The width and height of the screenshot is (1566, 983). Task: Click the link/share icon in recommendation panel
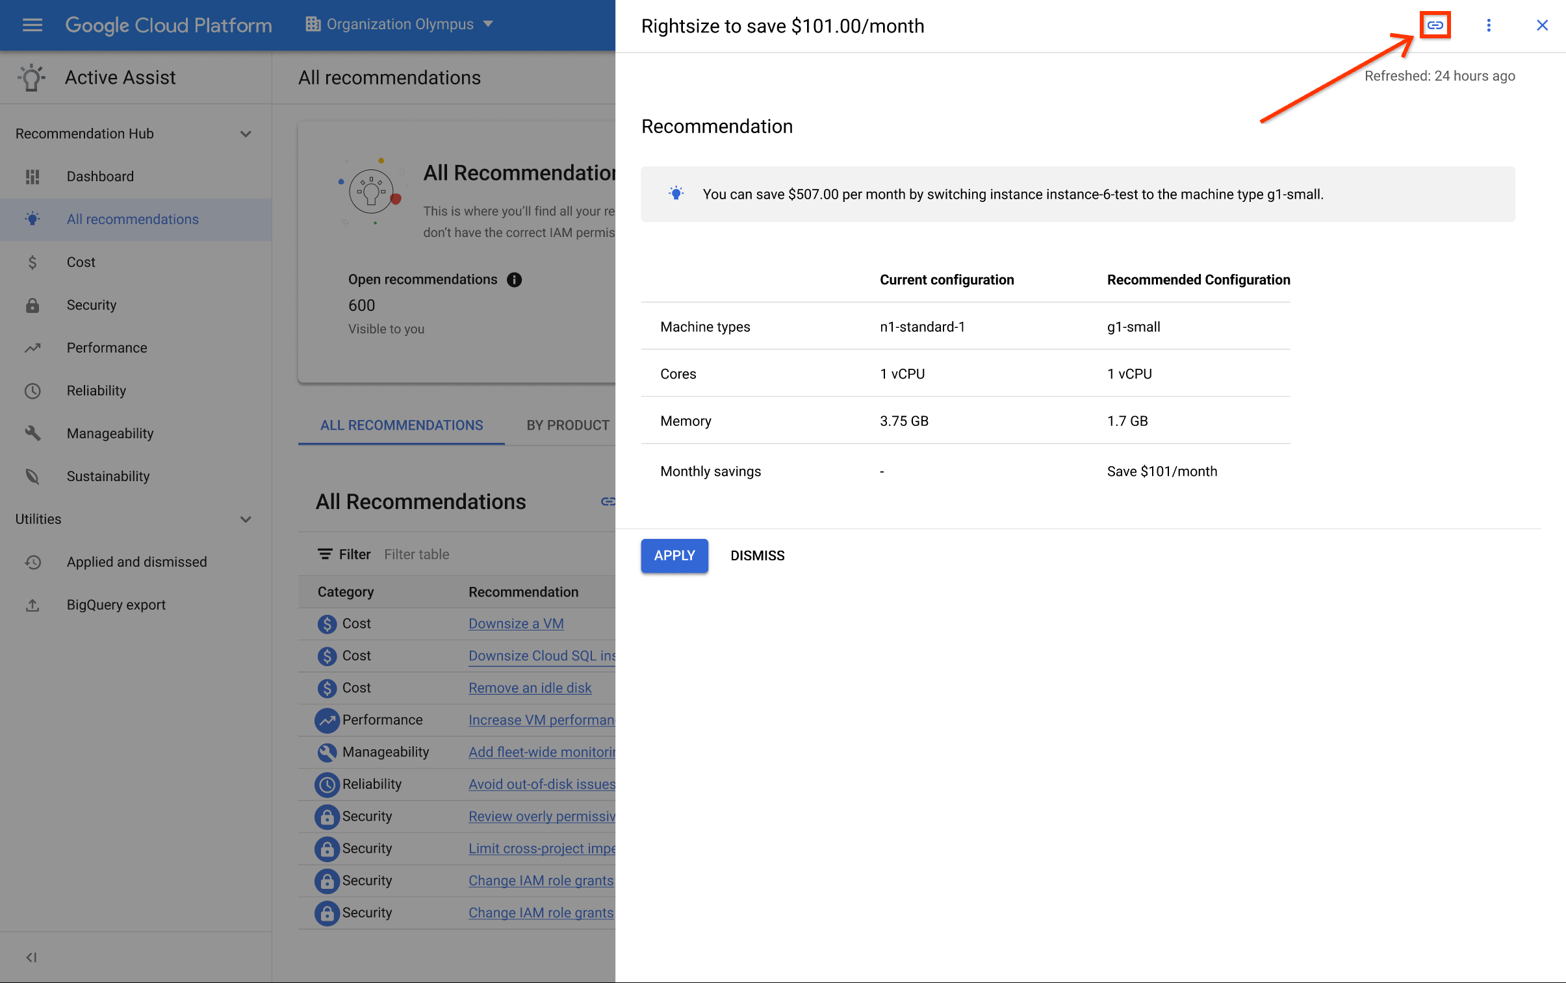point(1435,24)
